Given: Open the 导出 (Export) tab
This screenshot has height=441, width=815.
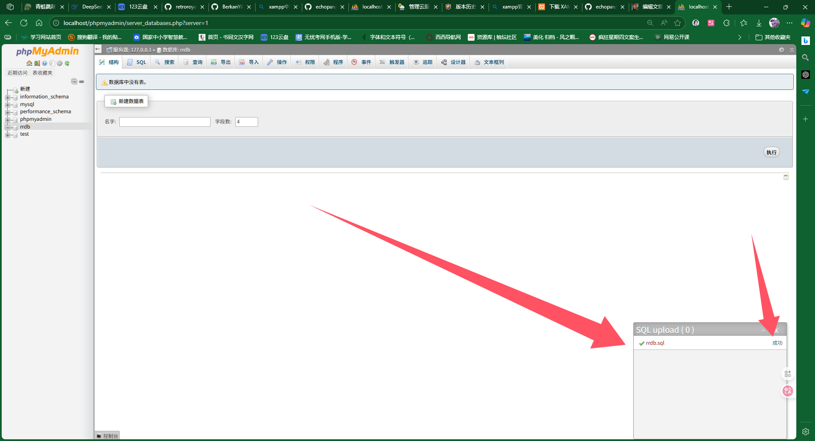Looking at the screenshot, I should click(x=221, y=62).
